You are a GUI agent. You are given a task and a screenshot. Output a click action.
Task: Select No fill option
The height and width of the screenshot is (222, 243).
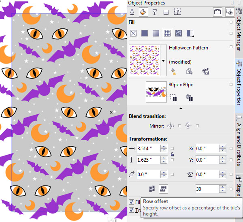[133, 33]
